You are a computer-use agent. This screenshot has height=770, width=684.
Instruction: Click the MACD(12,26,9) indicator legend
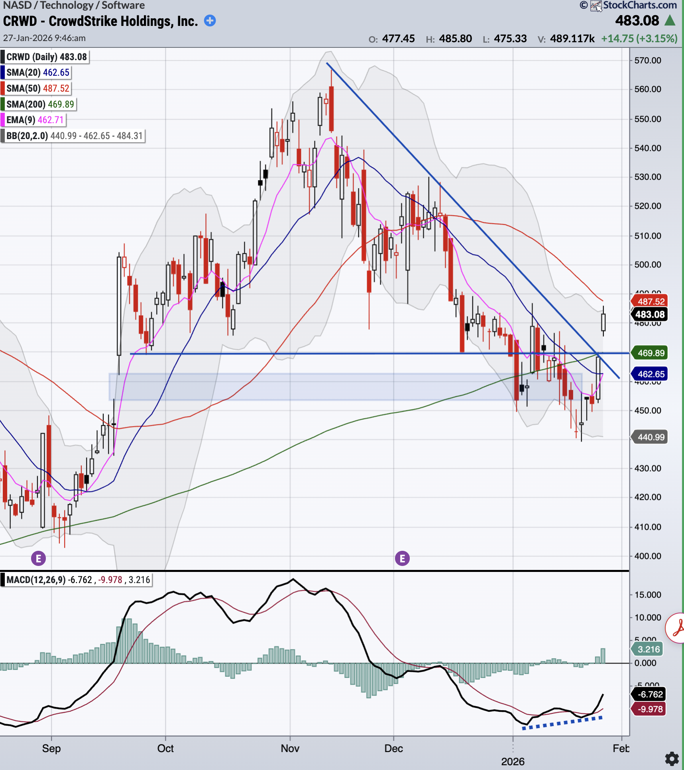[78, 579]
